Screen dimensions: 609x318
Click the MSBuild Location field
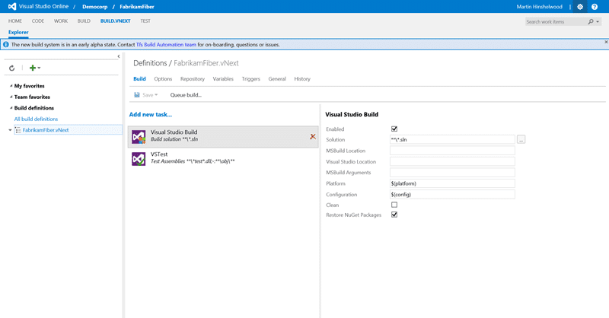click(452, 151)
